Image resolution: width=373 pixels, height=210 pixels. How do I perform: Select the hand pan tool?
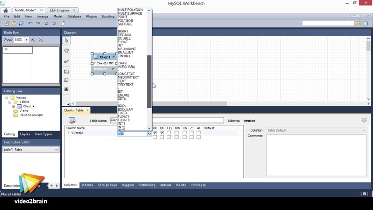[x=66, y=50]
